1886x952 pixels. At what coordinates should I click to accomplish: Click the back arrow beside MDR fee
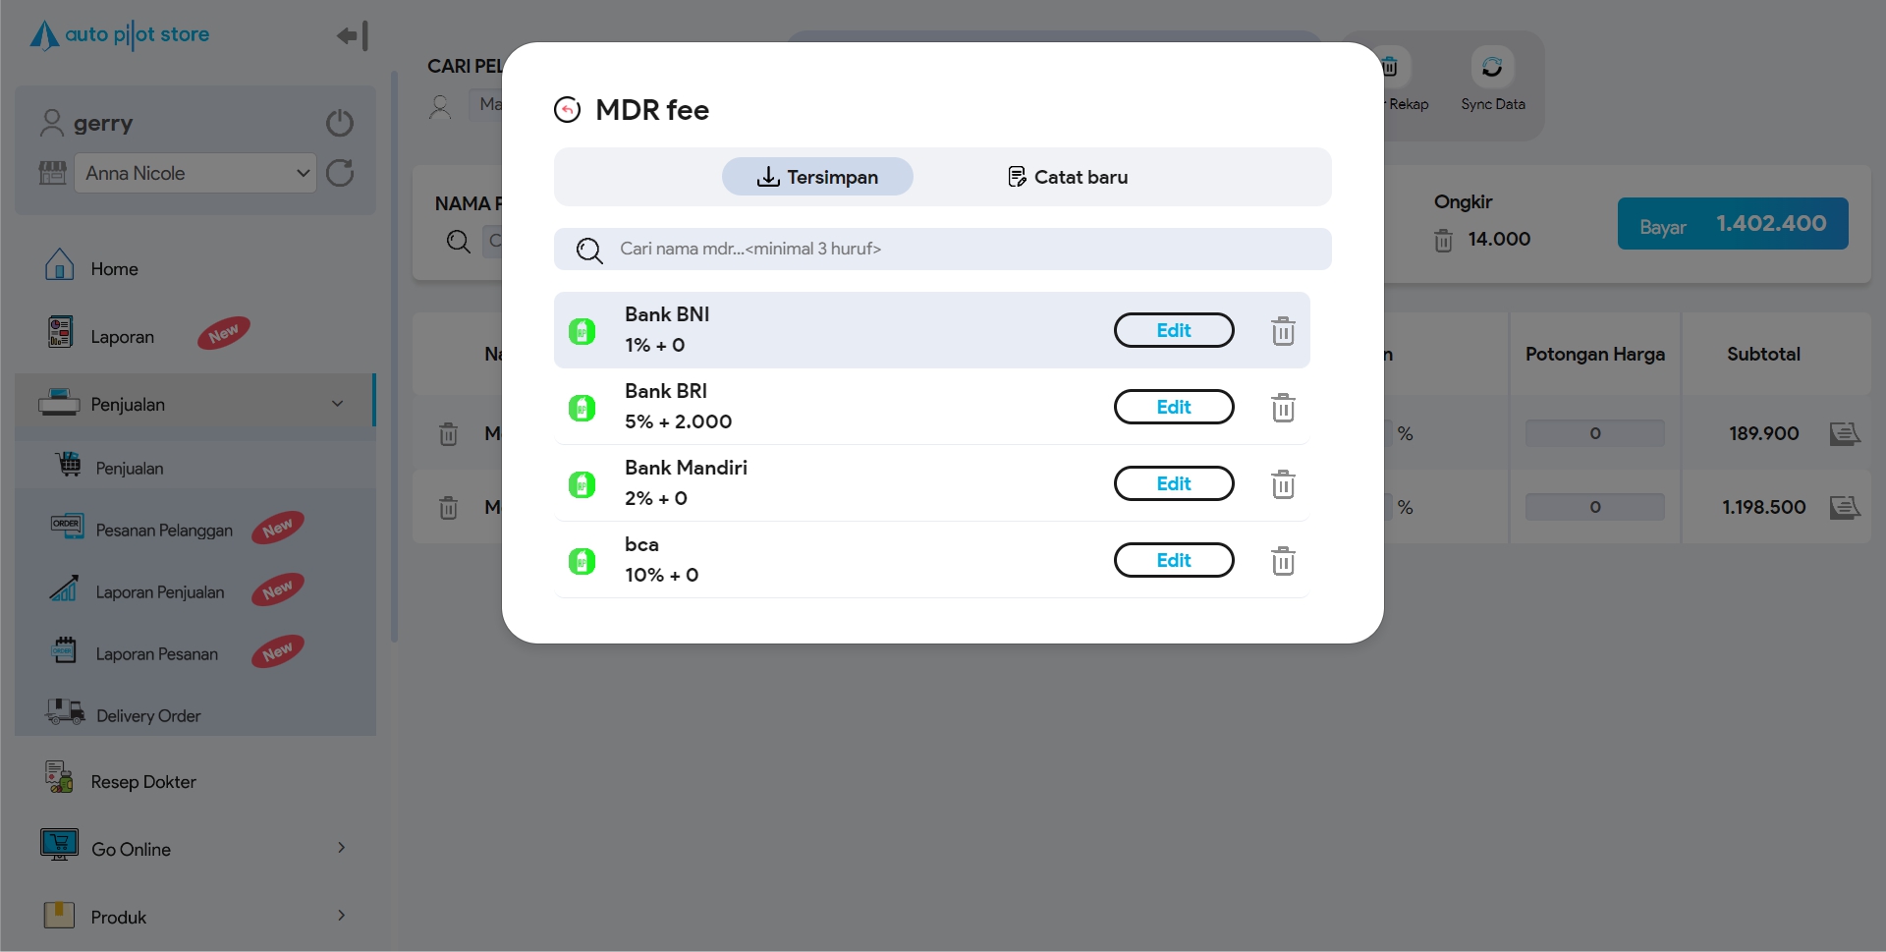pyautogui.click(x=568, y=110)
